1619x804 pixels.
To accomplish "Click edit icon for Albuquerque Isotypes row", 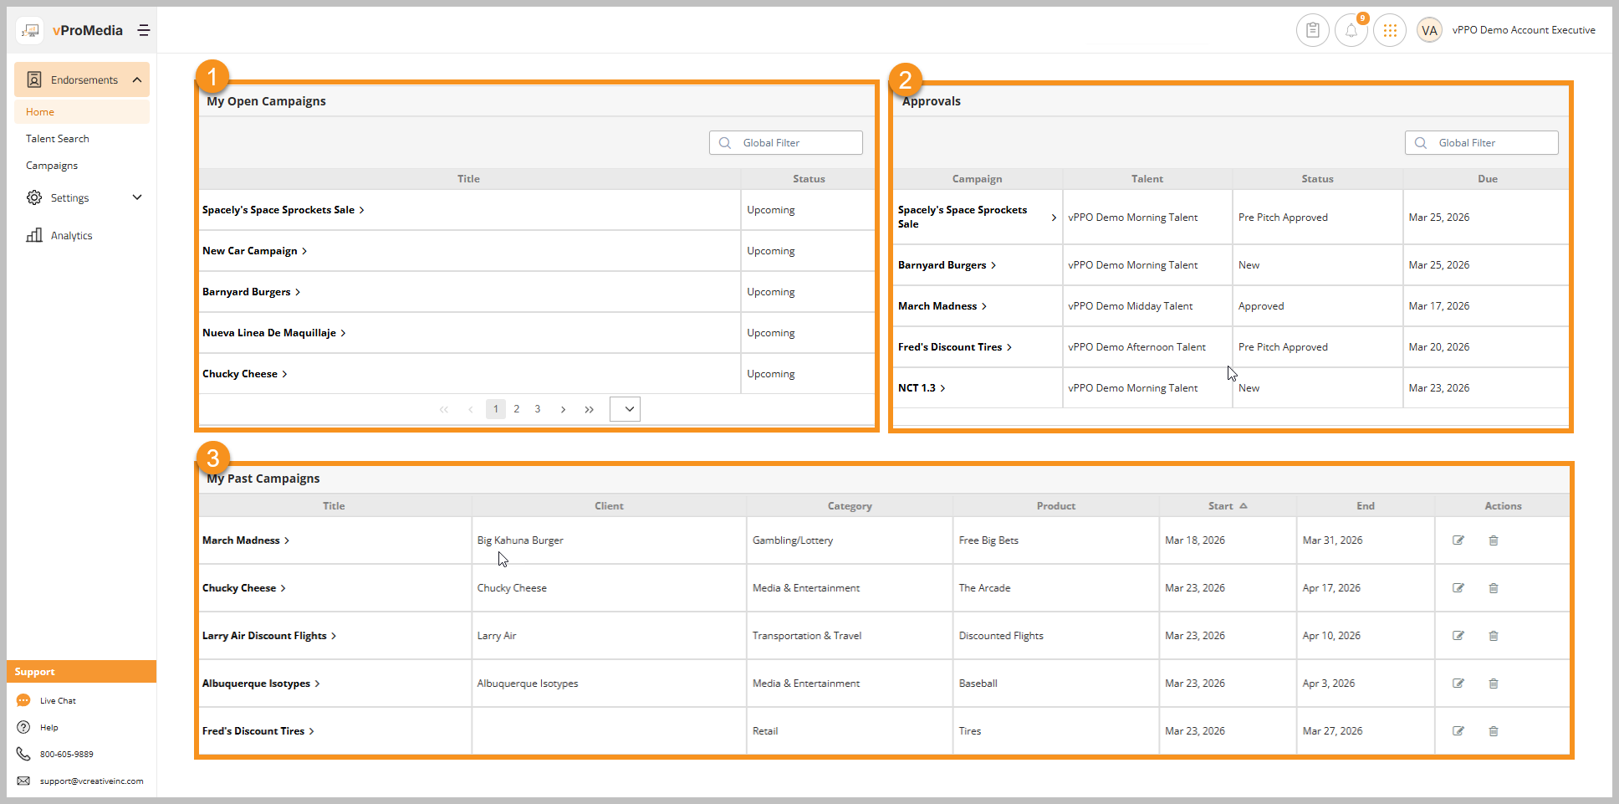I will click(x=1458, y=684).
